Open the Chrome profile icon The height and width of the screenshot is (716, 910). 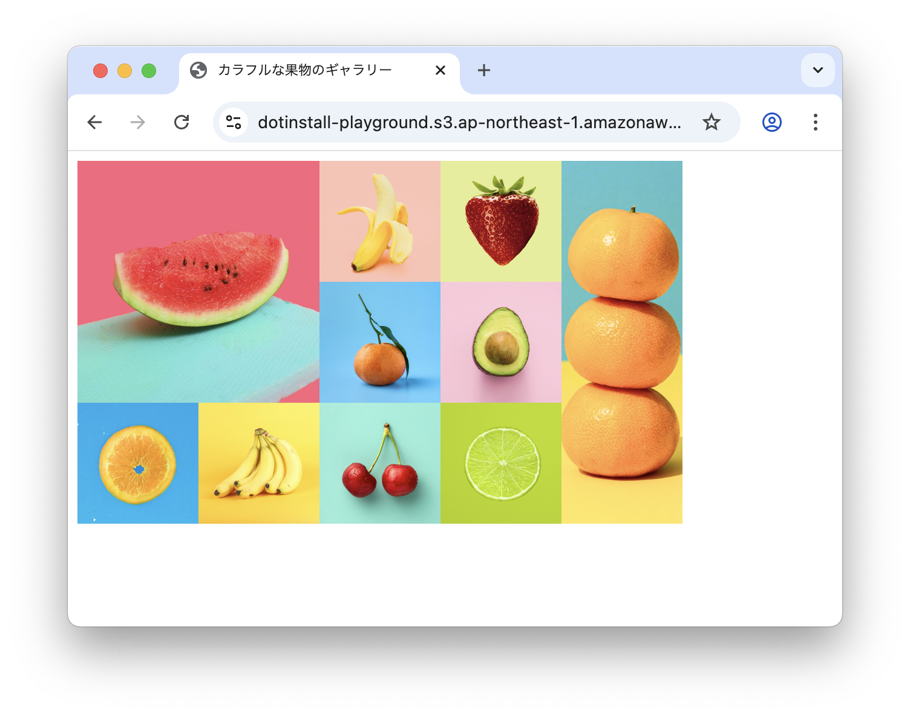[x=772, y=122]
